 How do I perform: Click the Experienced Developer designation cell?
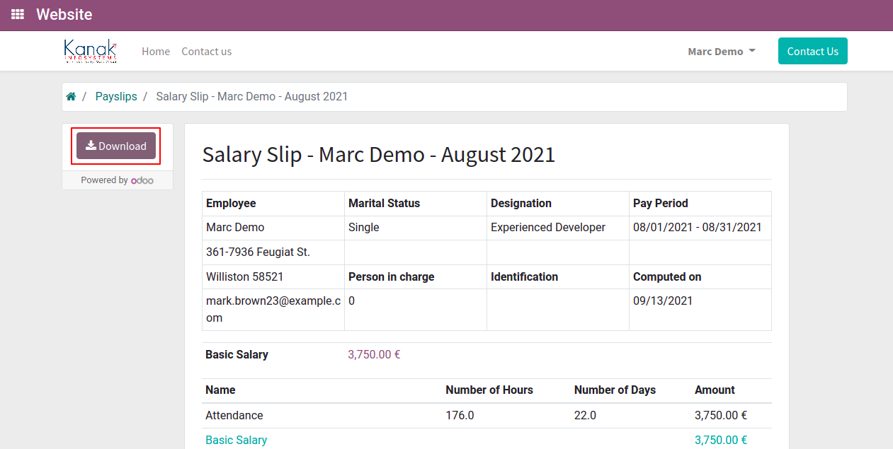547,228
